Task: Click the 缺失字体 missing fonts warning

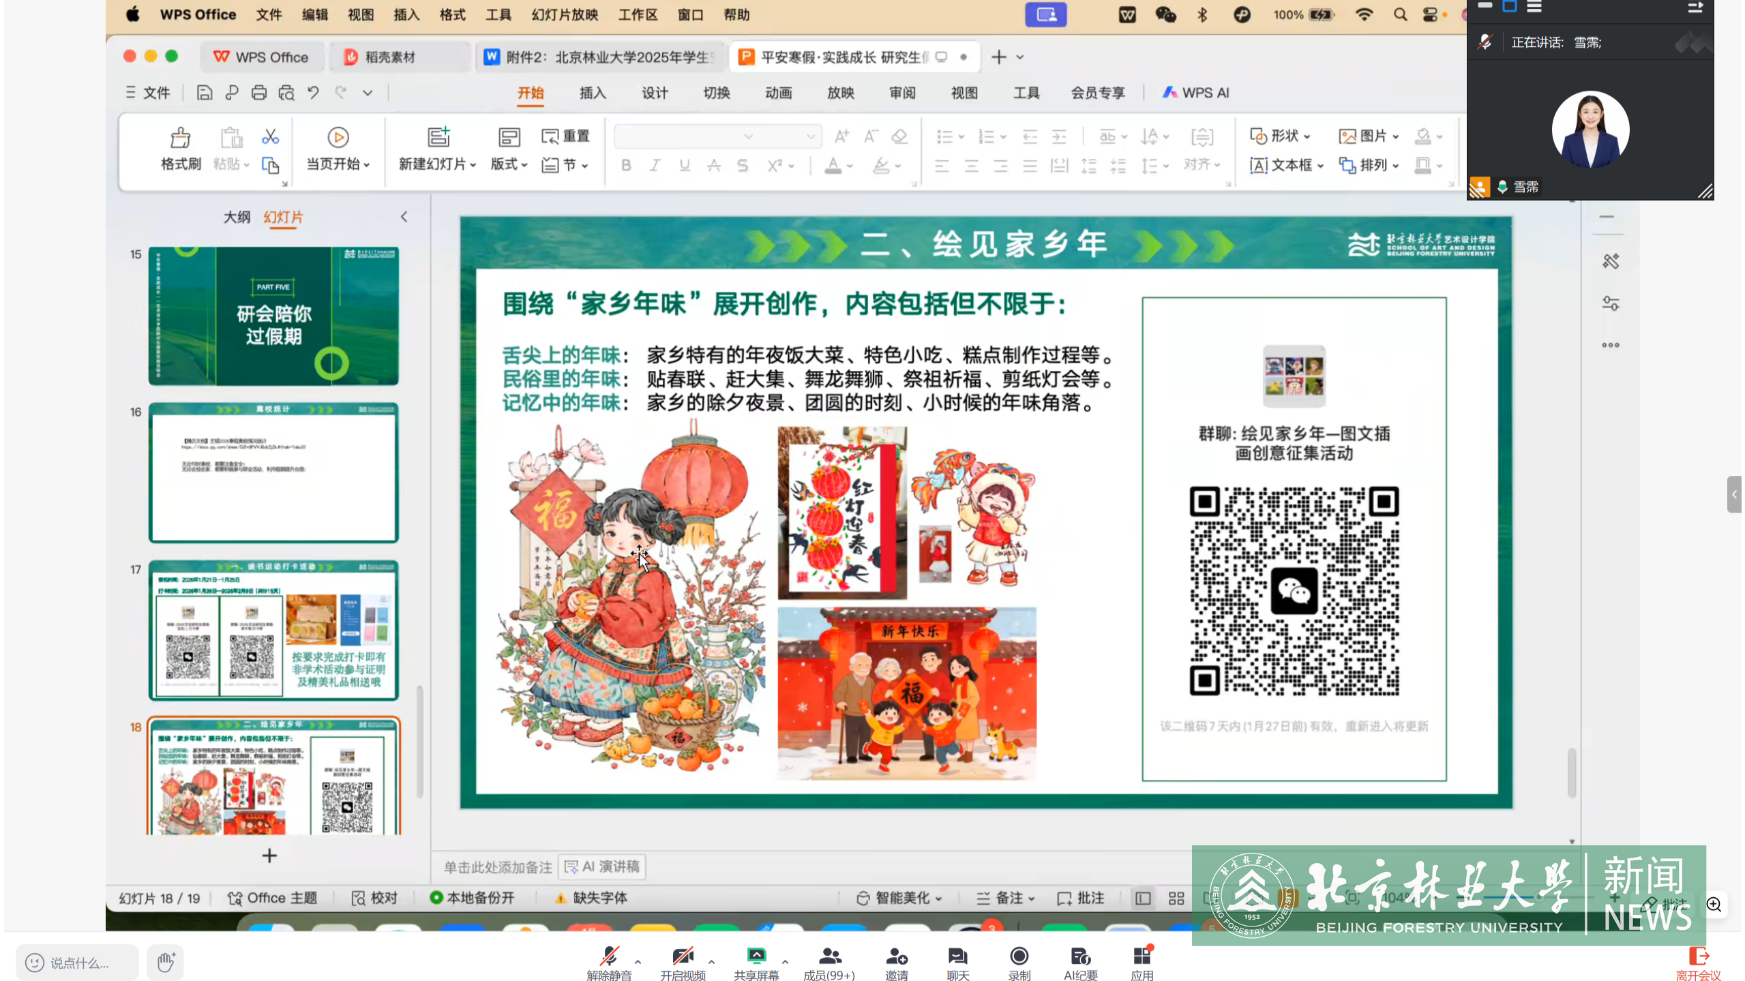Action: click(591, 899)
